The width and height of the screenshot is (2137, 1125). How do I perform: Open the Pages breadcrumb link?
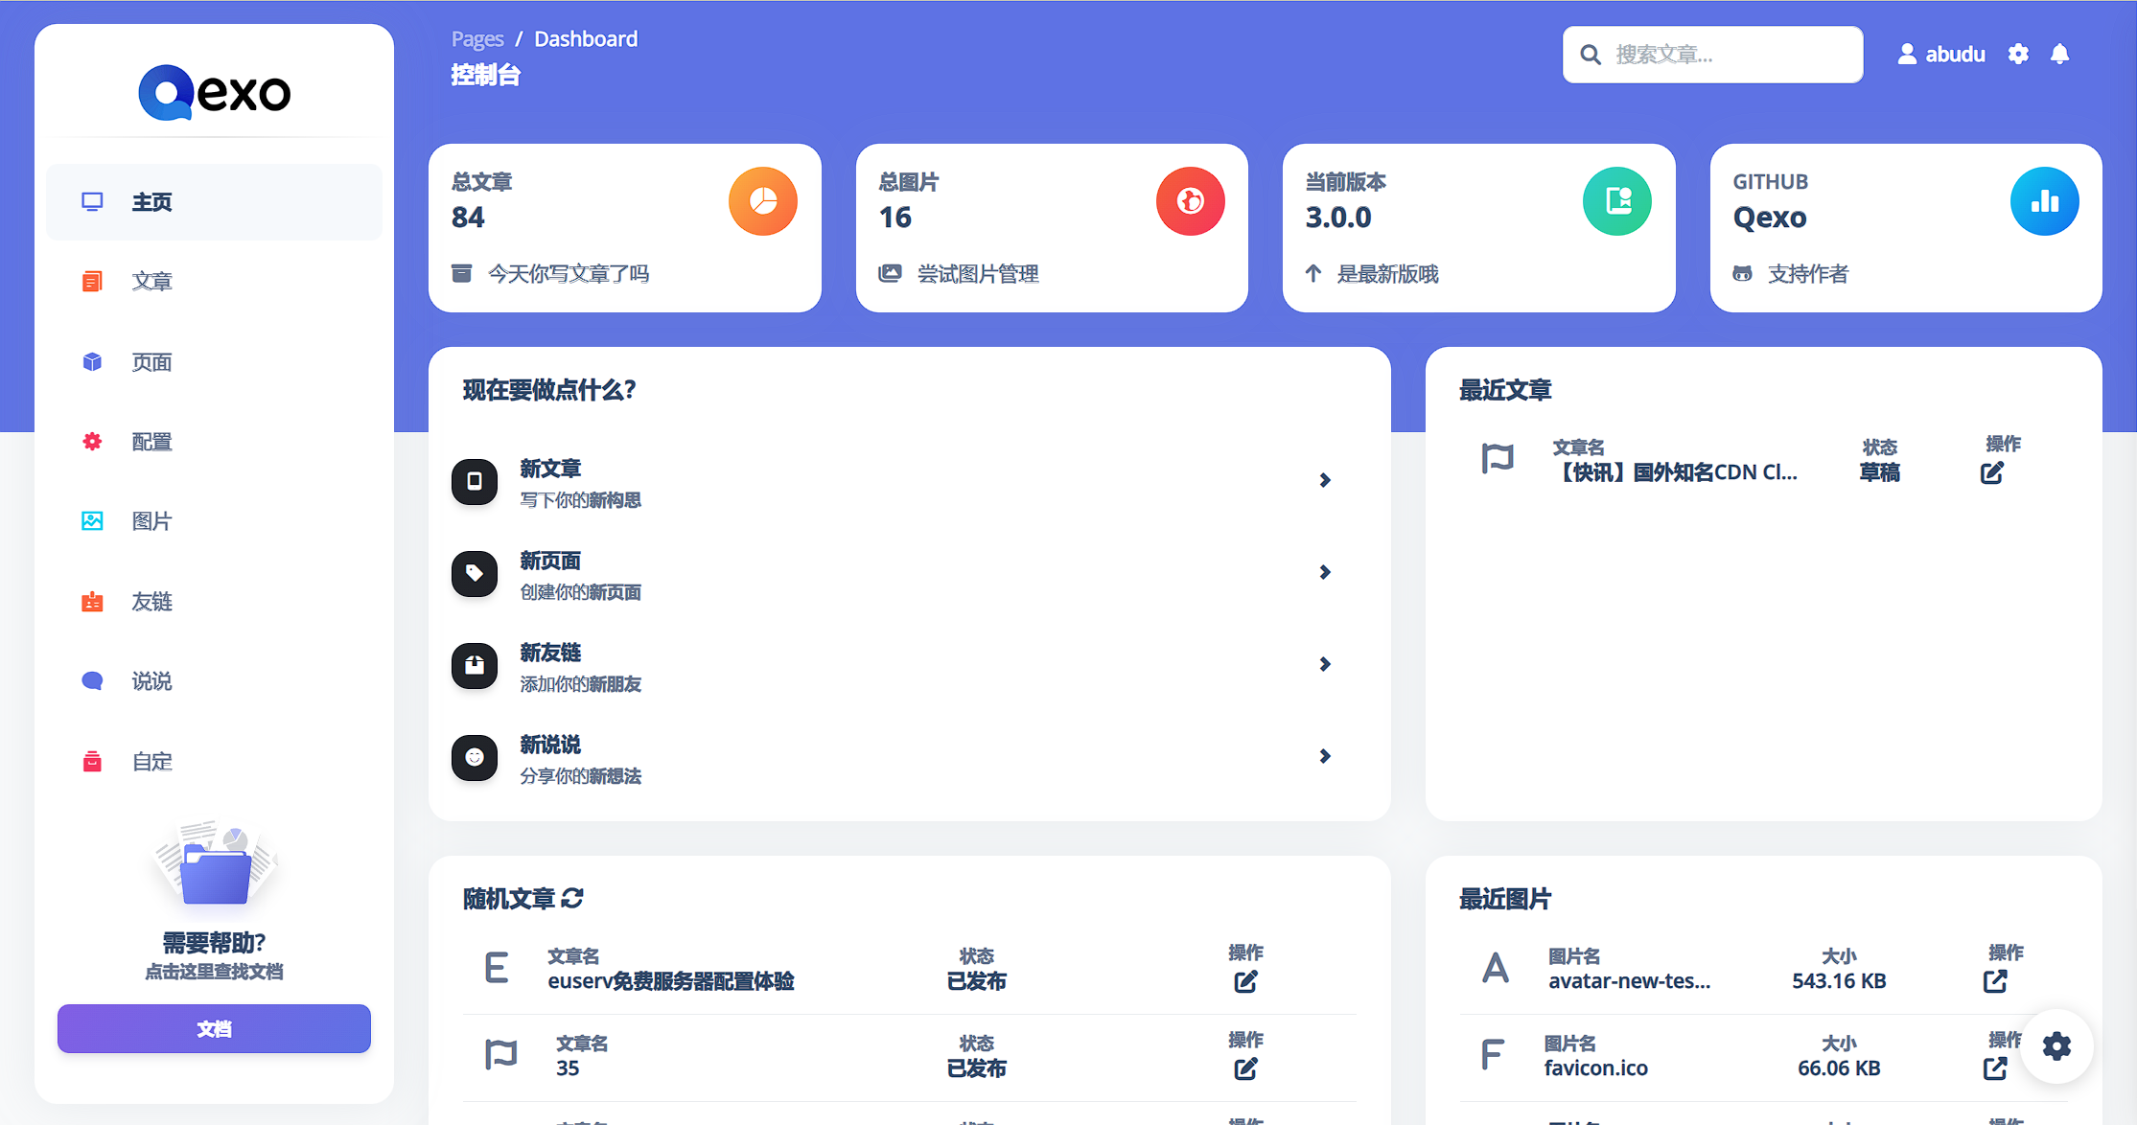pyautogui.click(x=476, y=38)
